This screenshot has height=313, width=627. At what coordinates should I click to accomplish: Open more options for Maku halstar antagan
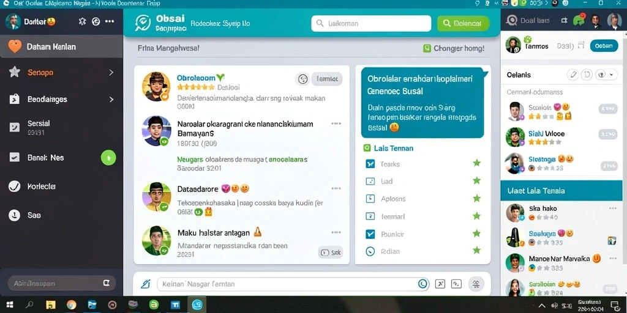(x=336, y=232)
